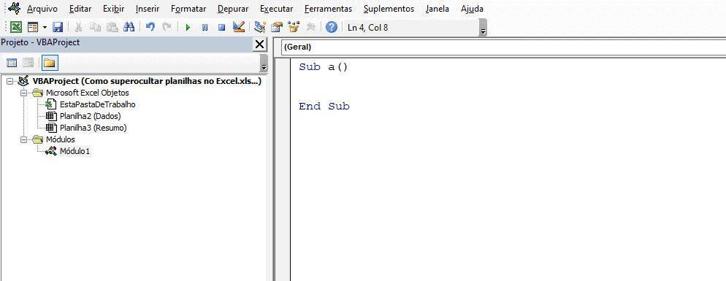The image size is (726, 281).
Task: Open the Object Browser icon
Action: (294, 27)
